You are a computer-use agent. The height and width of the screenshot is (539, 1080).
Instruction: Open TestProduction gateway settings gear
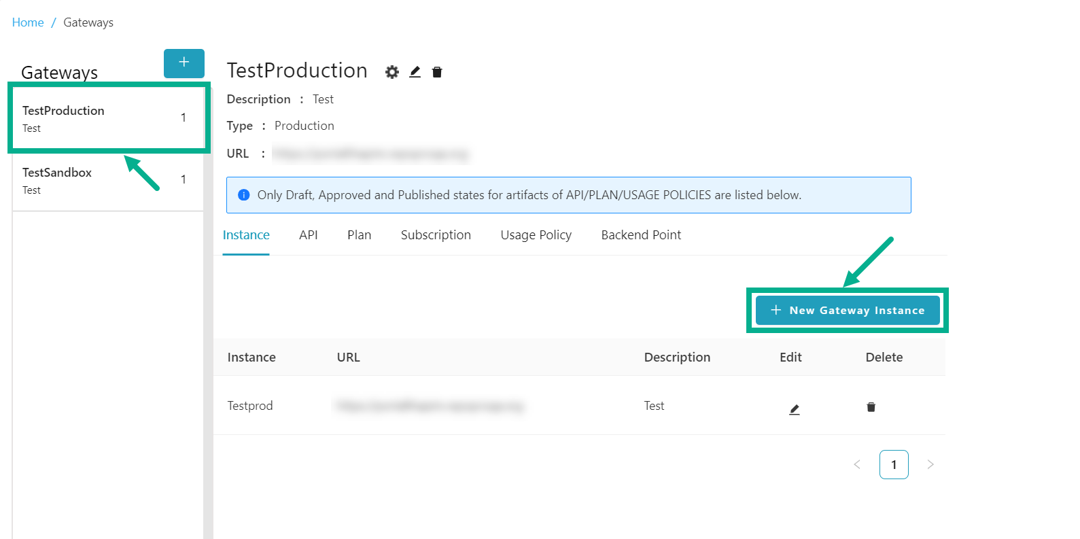tap(392, 72)
